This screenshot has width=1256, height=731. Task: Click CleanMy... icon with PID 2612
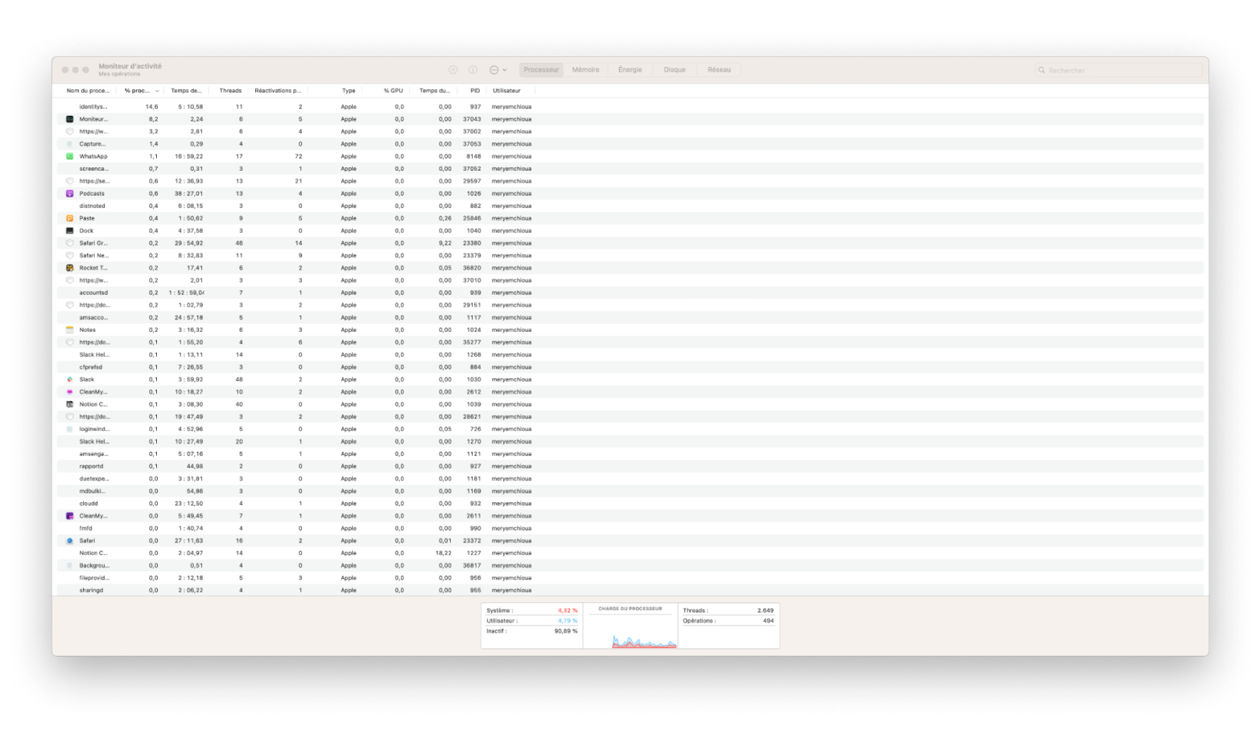(70, 392)
